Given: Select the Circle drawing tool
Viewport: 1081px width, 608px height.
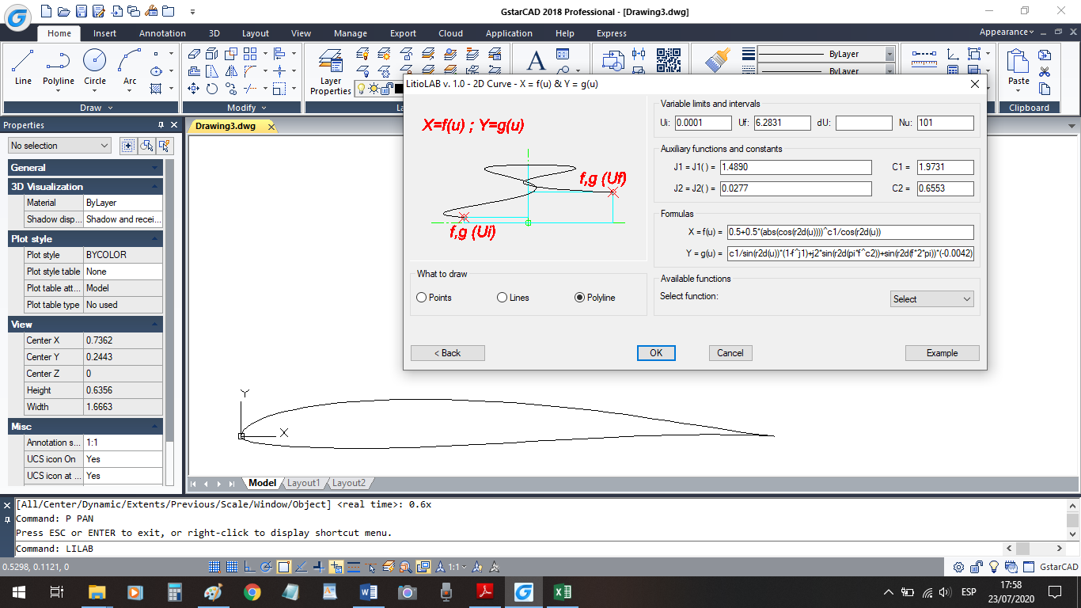Looking at the screenshot, I should coord(95,67).
